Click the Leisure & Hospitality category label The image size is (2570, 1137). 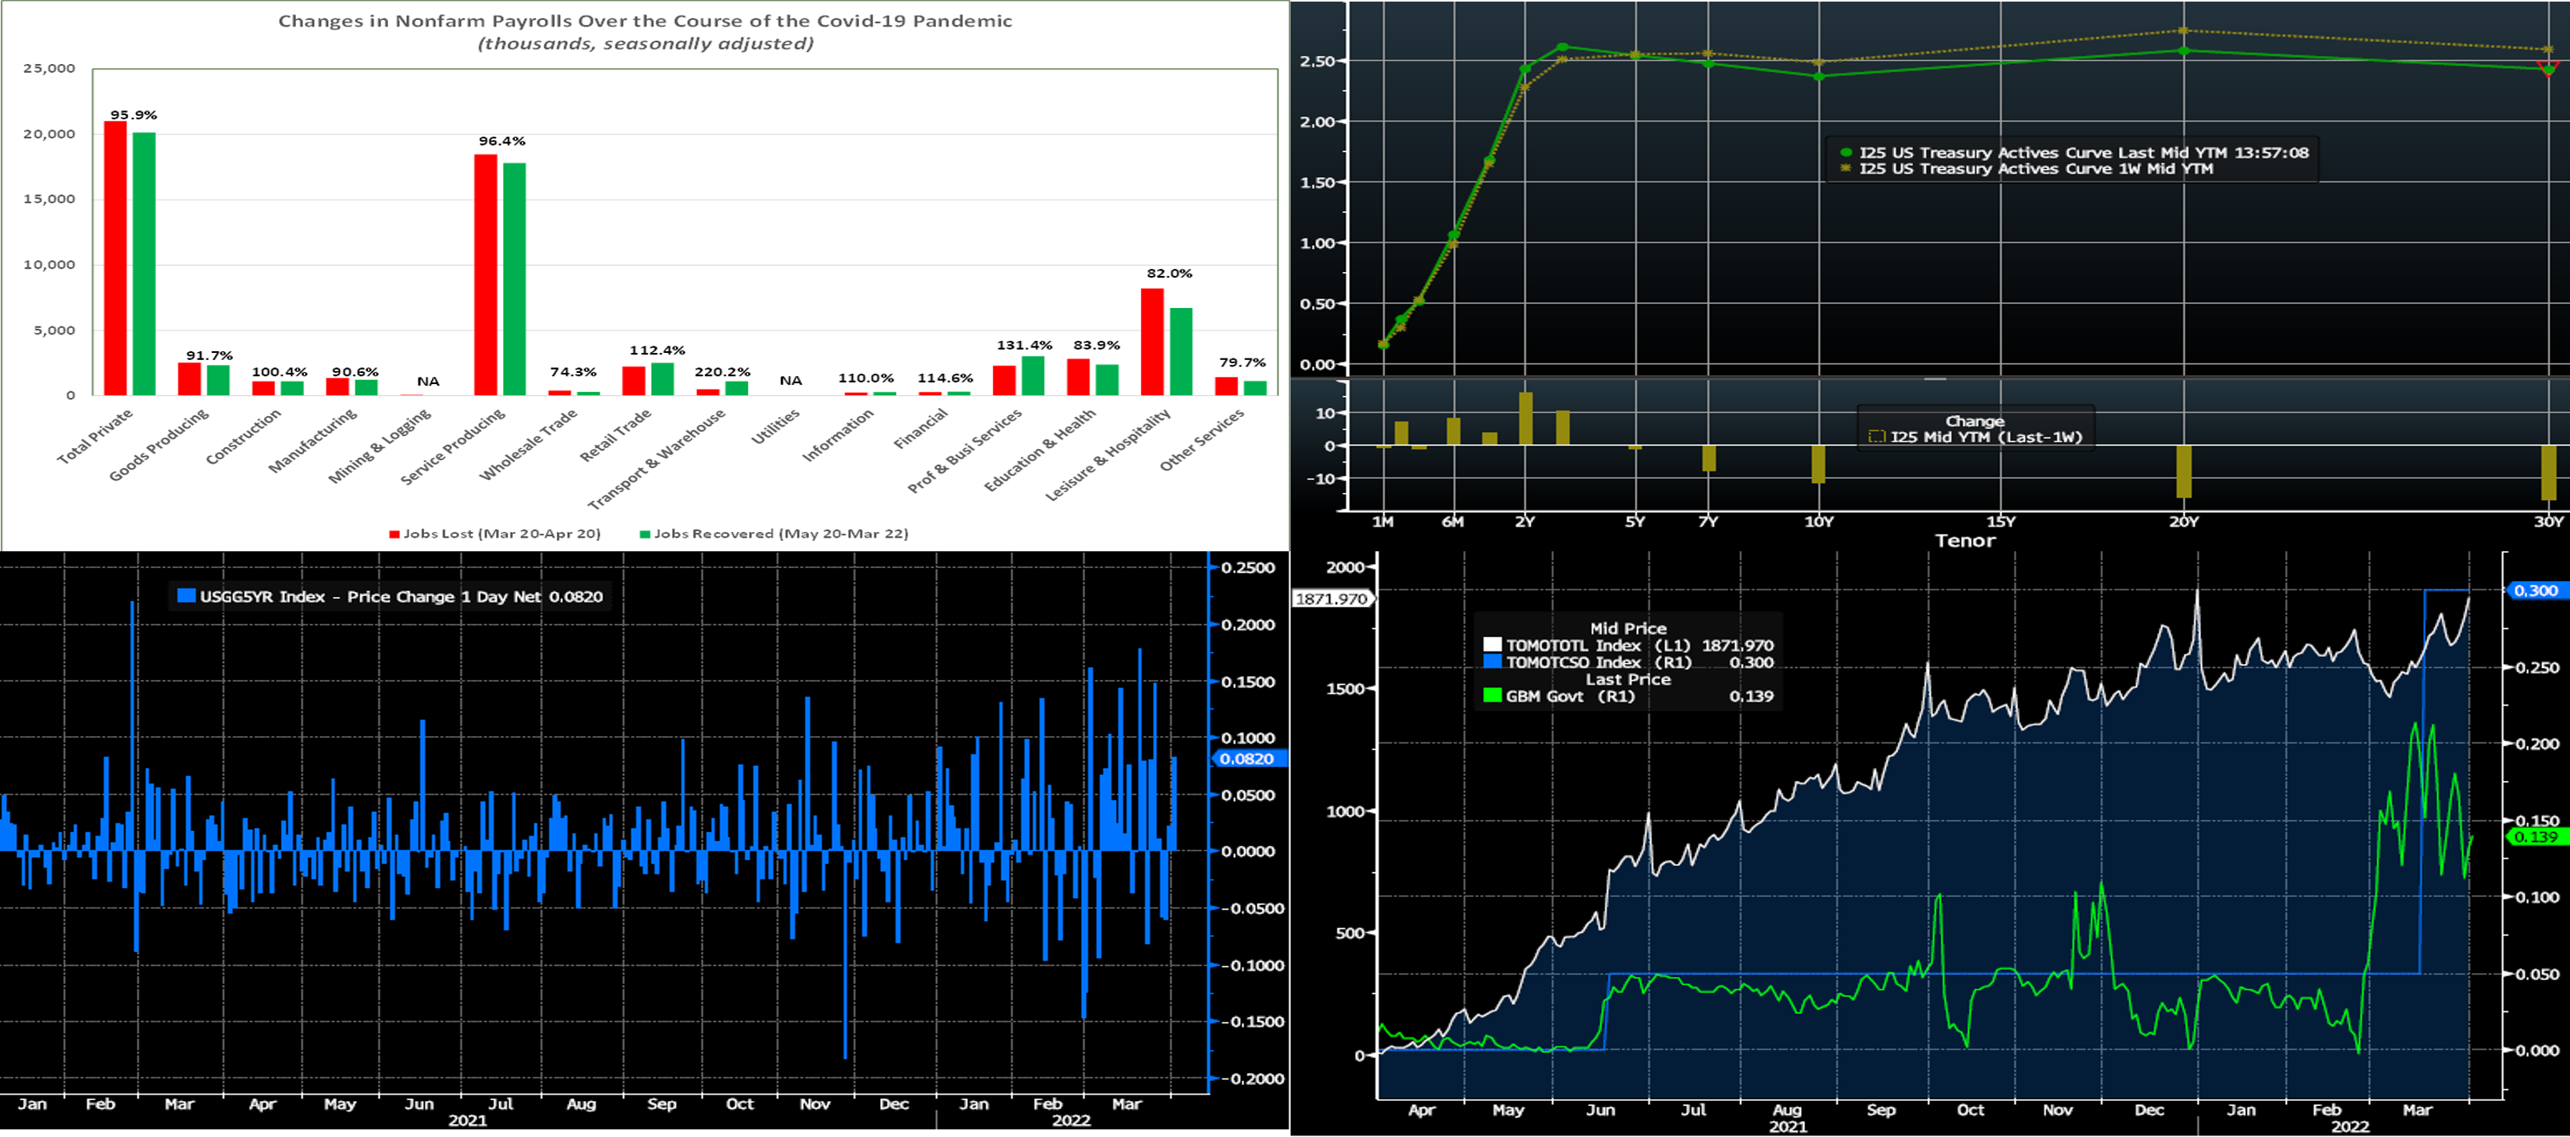coord(1107,454)
